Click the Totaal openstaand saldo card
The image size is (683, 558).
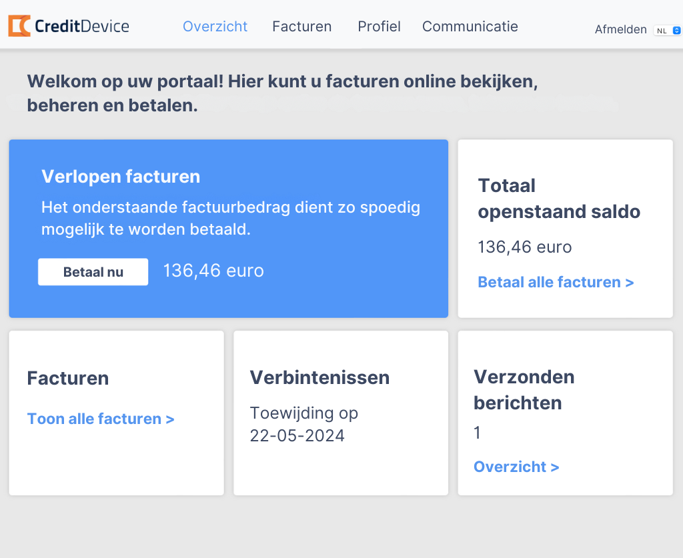point(565,229)
